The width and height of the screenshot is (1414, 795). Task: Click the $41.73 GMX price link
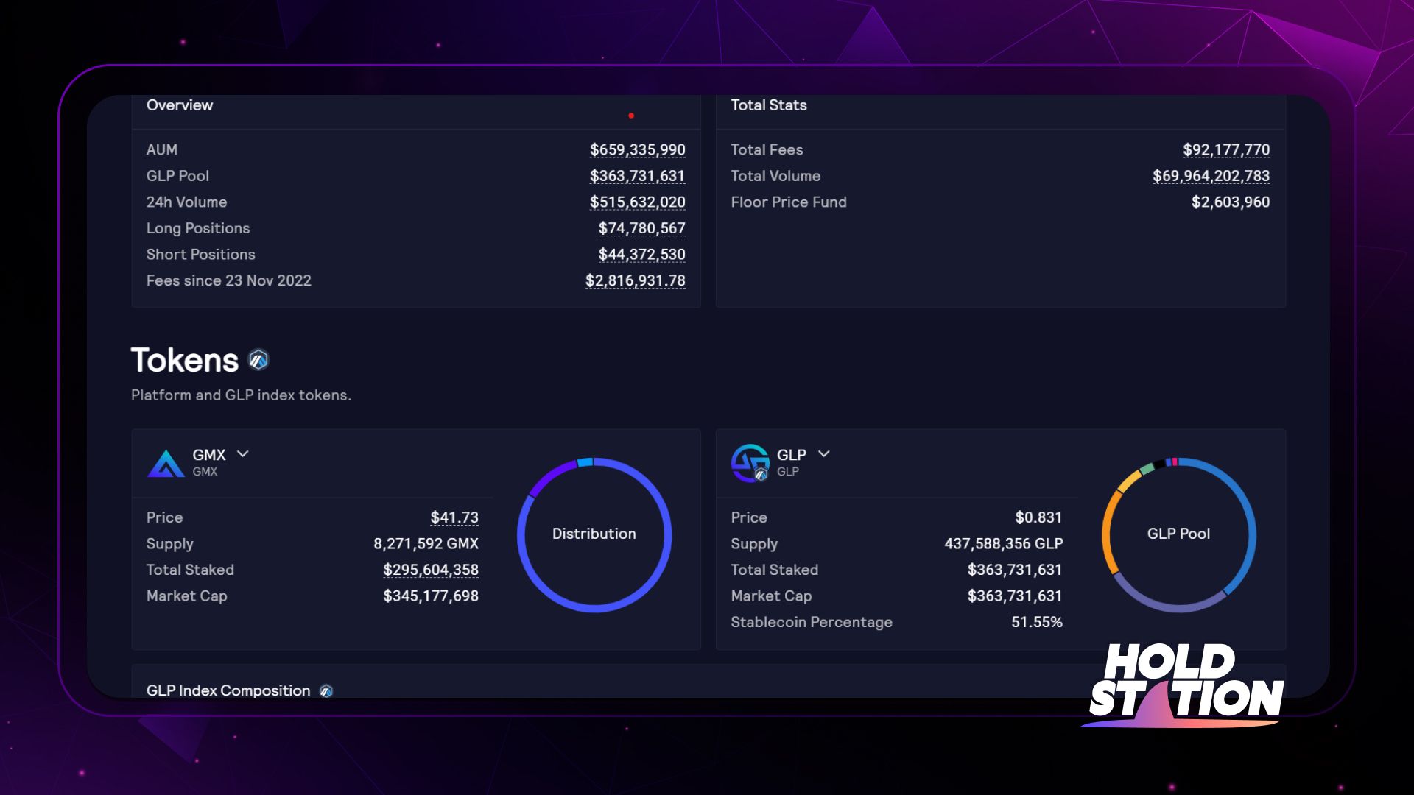[x=454, y=517]
